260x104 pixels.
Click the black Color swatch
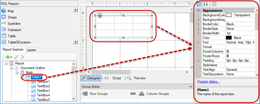pyautogui.click(x=229, y=38)
